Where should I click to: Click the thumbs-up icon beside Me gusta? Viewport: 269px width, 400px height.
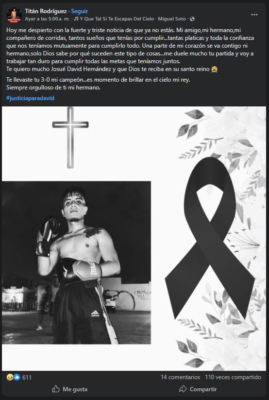click(55, 389)
